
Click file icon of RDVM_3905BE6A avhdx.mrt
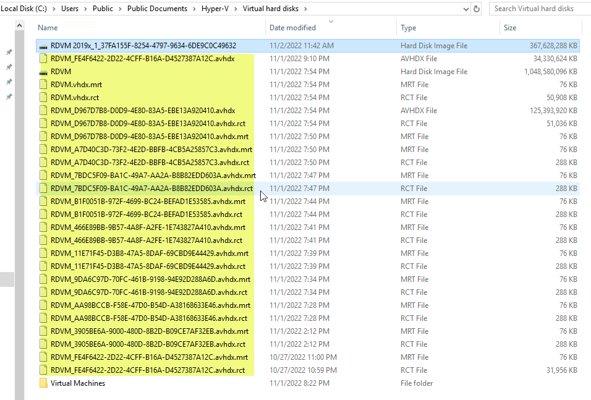coord(43,331)
